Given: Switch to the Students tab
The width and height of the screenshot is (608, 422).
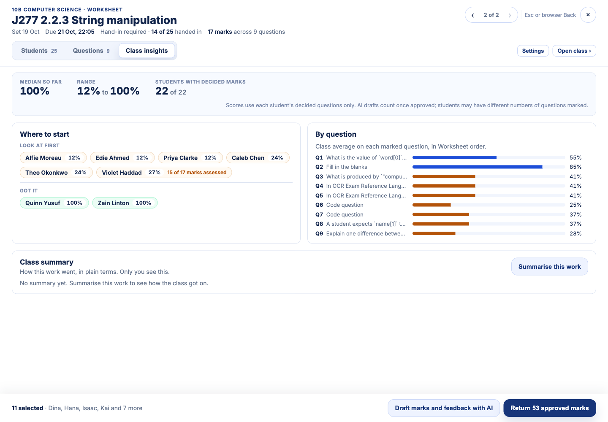Looking at the screenshot, I should (x=39, y=51).
